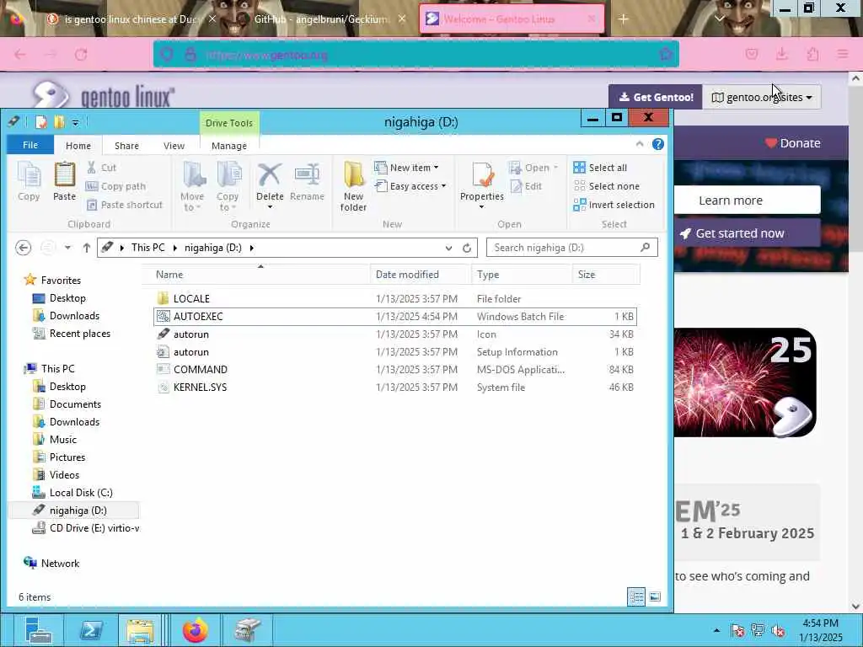Go up one folder level arrow

tap(87, 248)
